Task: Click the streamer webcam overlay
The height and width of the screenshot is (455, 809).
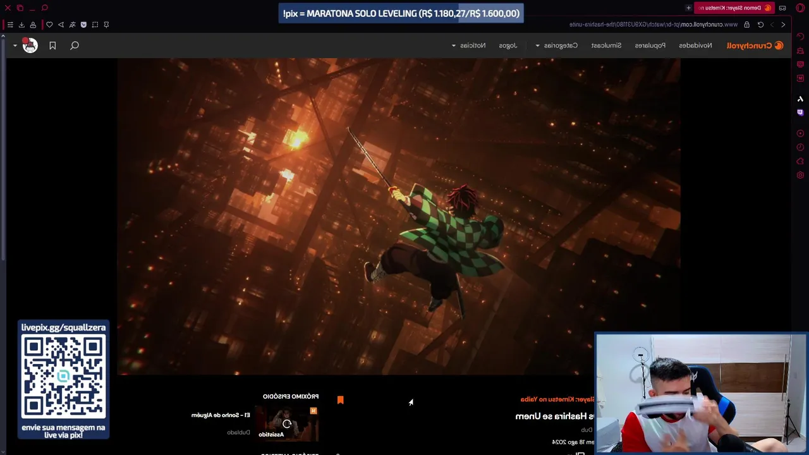Action: tap(701, 393)
